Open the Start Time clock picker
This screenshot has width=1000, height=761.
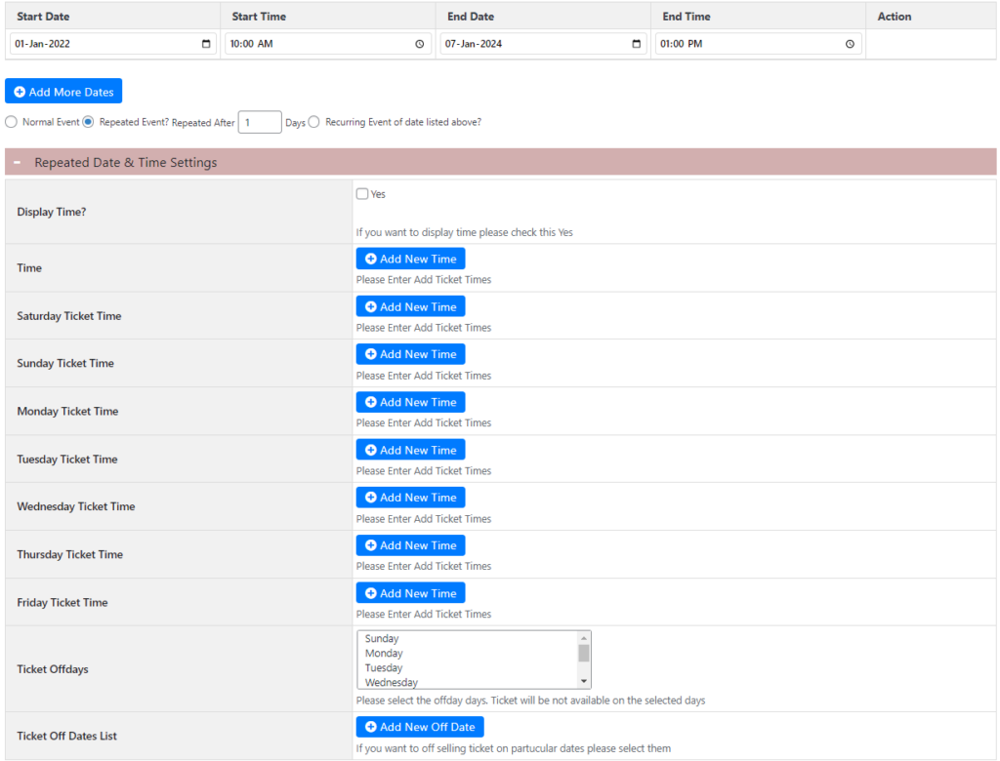[x=420, y=43]
